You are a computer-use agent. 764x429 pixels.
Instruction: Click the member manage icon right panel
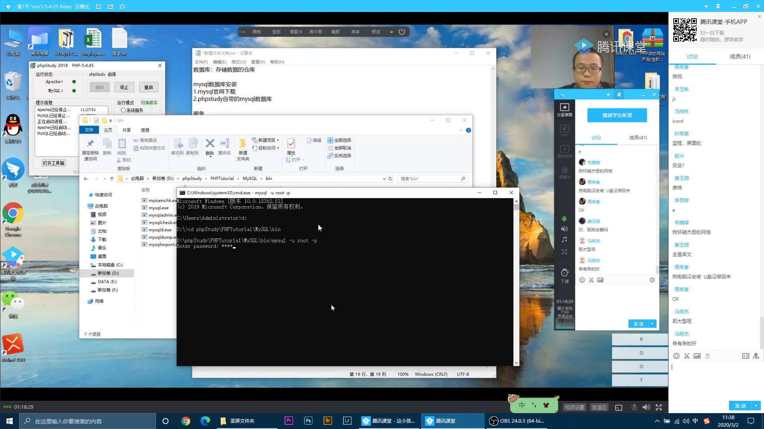coord(756,356)
